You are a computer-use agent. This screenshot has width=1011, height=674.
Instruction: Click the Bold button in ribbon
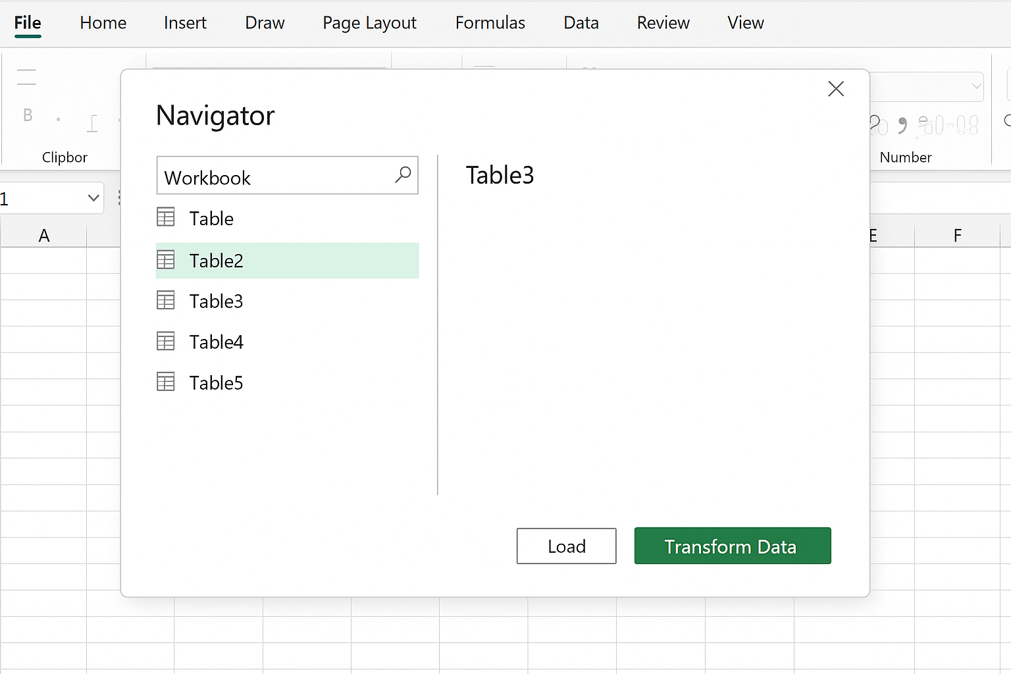pyautogui.click(x=28, y=115)
